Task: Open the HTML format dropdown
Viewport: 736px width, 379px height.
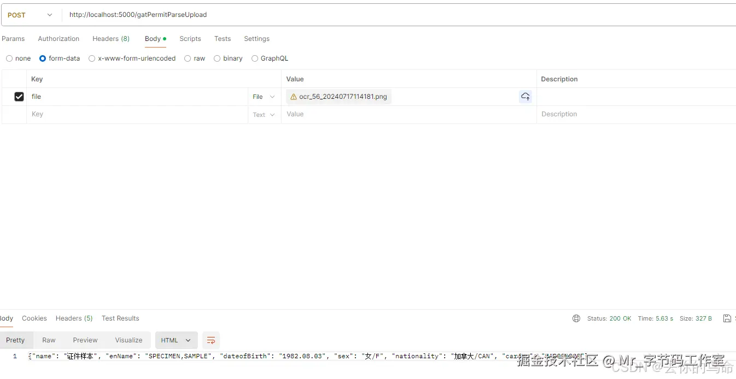Action: 176,340
